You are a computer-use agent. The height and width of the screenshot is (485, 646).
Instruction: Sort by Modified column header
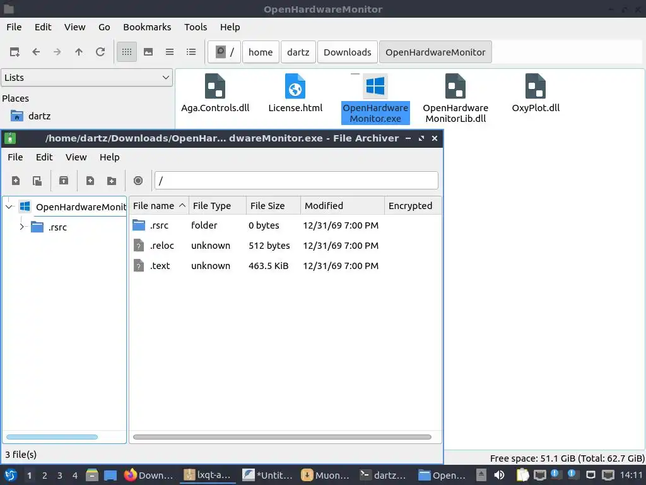click(x=343, y=206)
